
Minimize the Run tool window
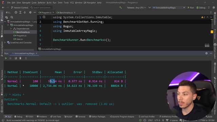click(211, 53)
